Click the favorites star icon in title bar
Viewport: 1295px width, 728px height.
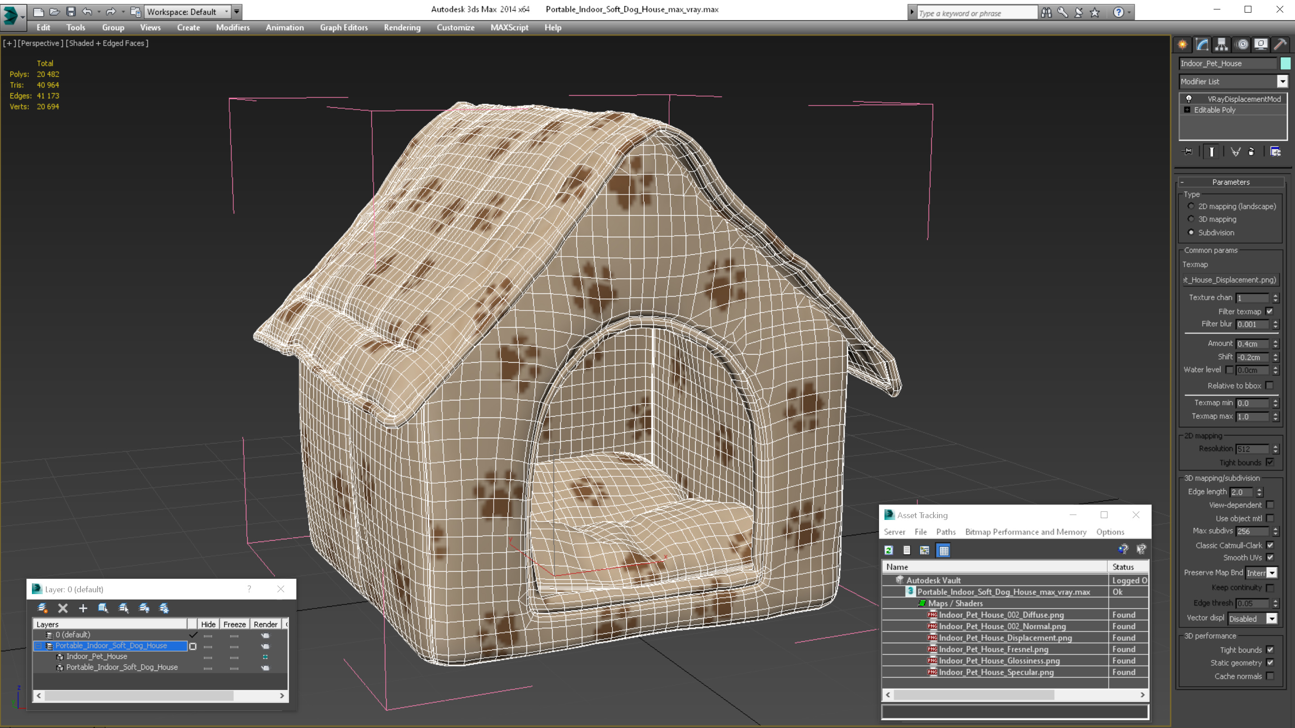1094,12
